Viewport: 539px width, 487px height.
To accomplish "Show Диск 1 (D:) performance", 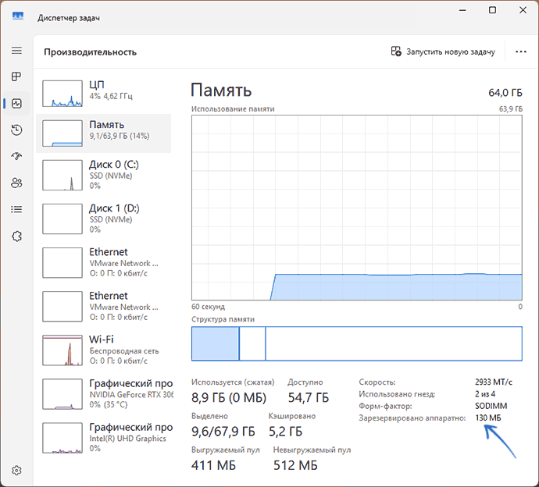I will [x=103, y=218].
